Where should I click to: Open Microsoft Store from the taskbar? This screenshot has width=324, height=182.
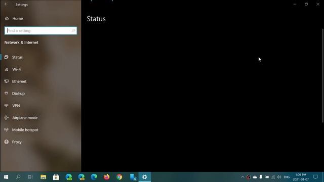coord(56,177)
